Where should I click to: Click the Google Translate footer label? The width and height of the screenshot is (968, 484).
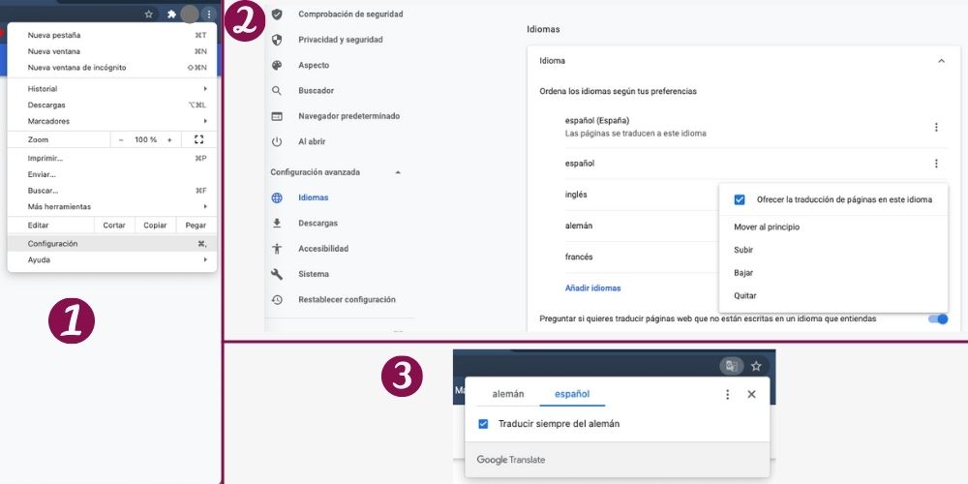(x=510, y=460)
